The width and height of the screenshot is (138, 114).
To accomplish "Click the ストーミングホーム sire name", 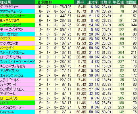I will coord(12,53).
